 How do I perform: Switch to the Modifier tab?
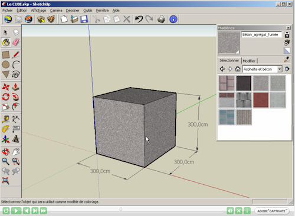click(249, 61)
